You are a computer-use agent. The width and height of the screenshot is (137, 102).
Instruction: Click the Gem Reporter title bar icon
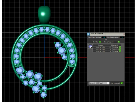tap(88, 34)
